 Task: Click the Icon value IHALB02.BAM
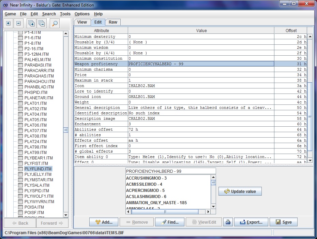click(x=141, y=86)
